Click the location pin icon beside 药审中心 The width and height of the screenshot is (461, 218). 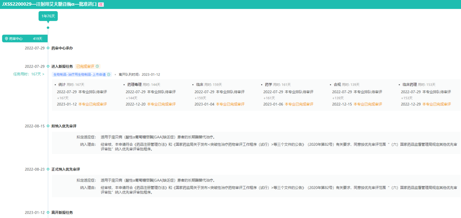pos(6,38)
